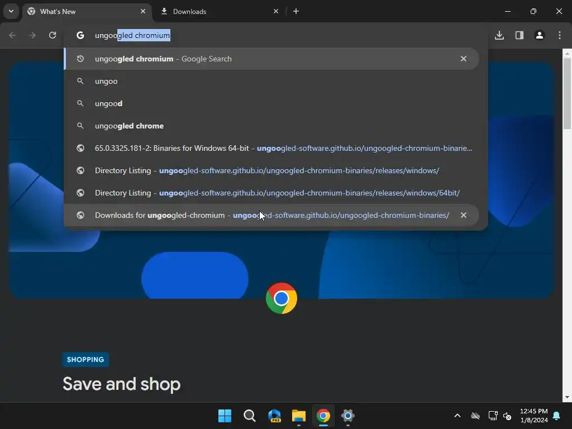Click the globe icon beside 65.0.3325.181-2 entry
572x429 pixels.
[x=80, y=148]
